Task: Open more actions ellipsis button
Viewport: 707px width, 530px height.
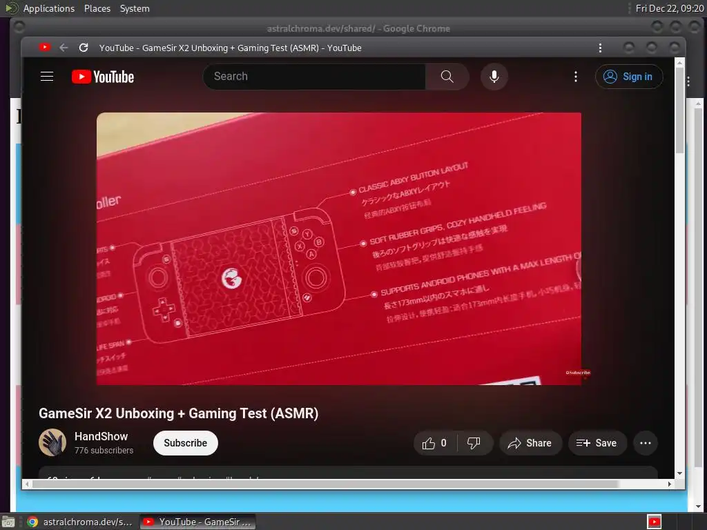Action: click(x=646, y=443)
